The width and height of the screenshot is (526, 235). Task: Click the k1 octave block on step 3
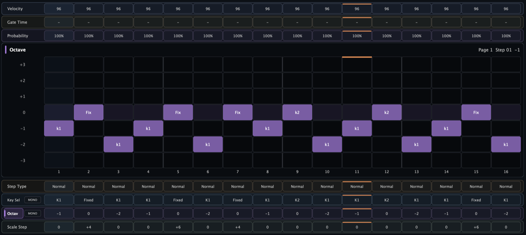point(118,144)
